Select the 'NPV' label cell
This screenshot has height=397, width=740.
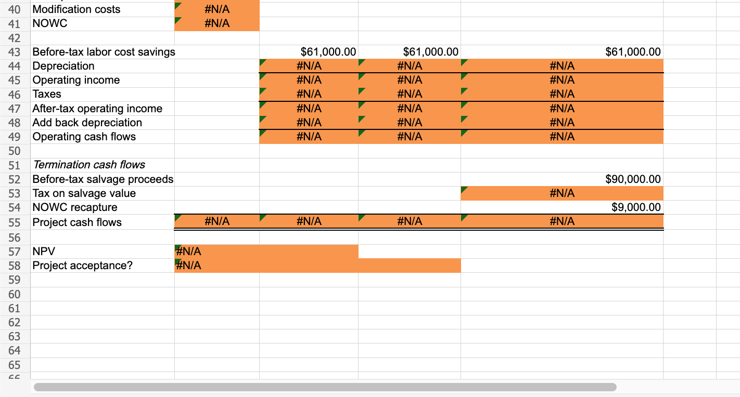click(x=103, y=252)
